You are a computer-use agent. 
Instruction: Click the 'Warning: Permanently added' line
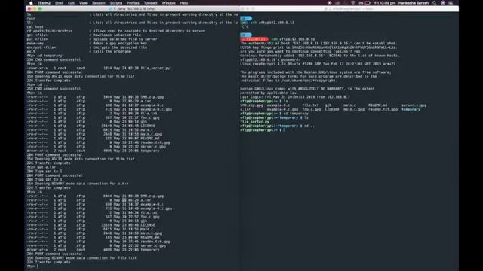tap(319, 56)
